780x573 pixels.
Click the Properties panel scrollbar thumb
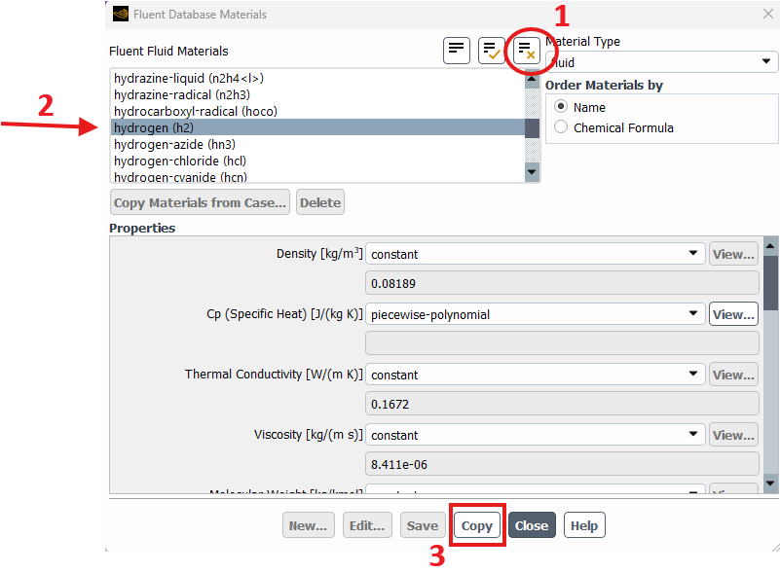(770, 283)
